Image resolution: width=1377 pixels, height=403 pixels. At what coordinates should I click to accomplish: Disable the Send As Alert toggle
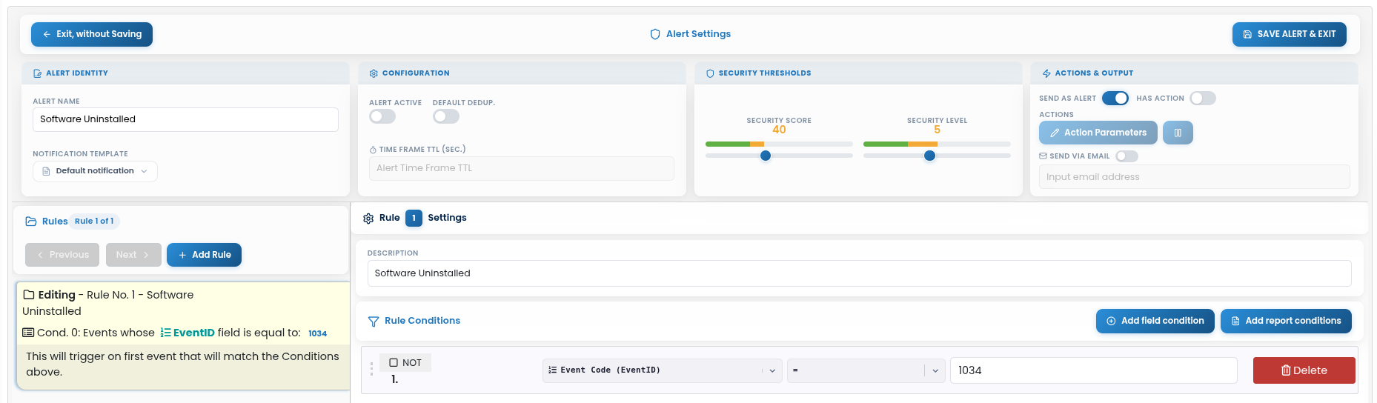(x=1115, y=98)
